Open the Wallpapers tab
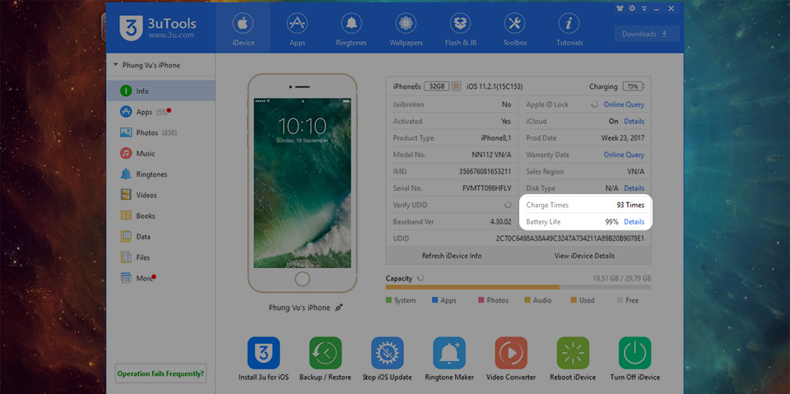This screenshot has height=394, width=790. tap(406, 30)
